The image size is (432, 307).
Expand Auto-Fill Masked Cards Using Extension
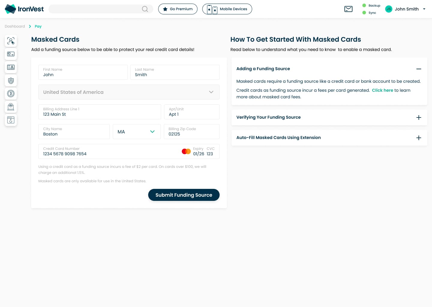pyautogui.click(x=419, y=138)
